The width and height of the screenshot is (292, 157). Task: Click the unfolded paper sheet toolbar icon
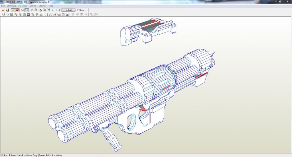(22, 10)
